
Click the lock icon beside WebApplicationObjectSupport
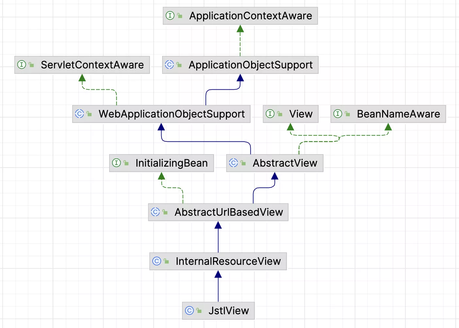pos(89,114)
